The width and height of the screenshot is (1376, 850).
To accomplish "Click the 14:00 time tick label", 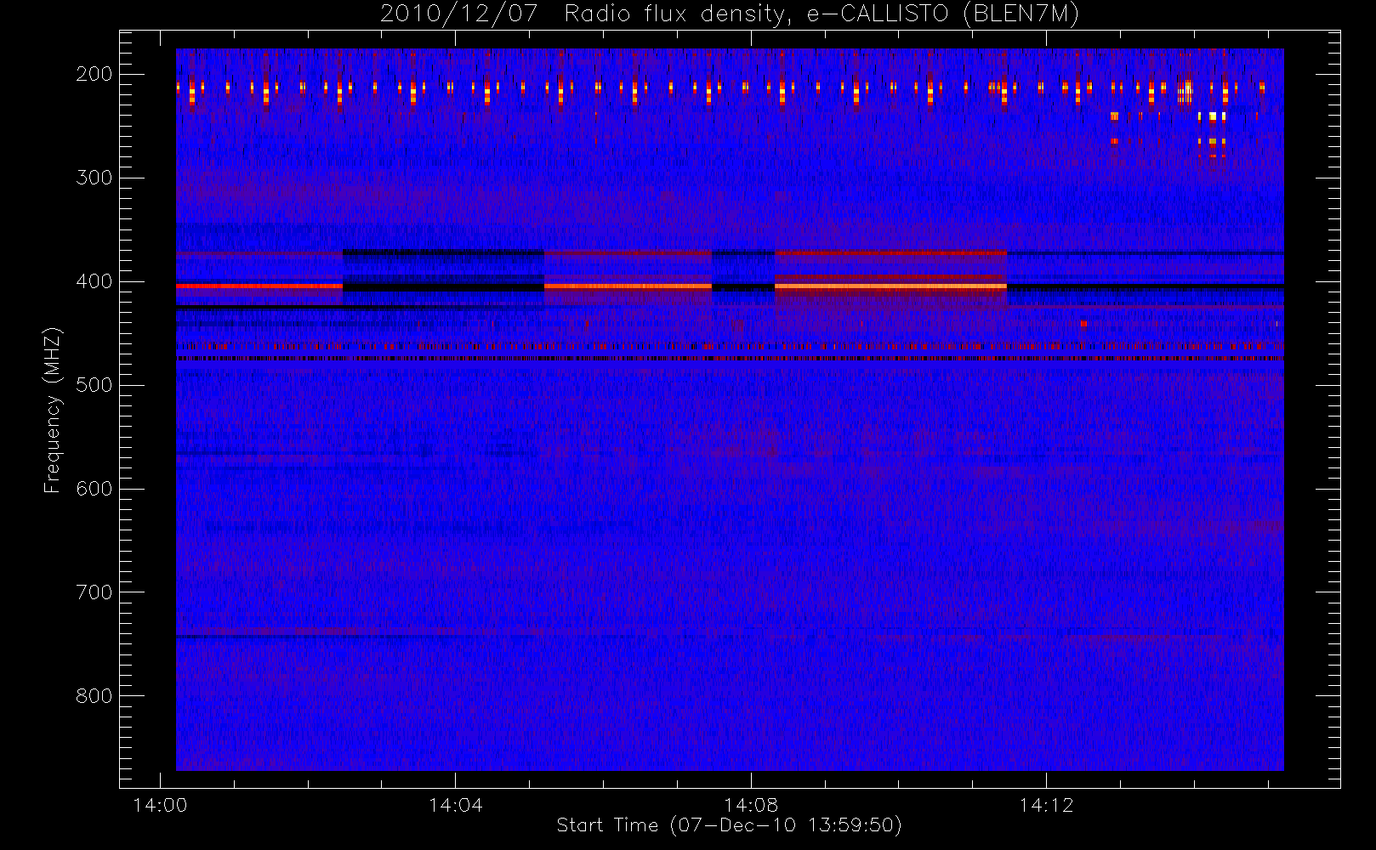I will [x=160, y=805].
